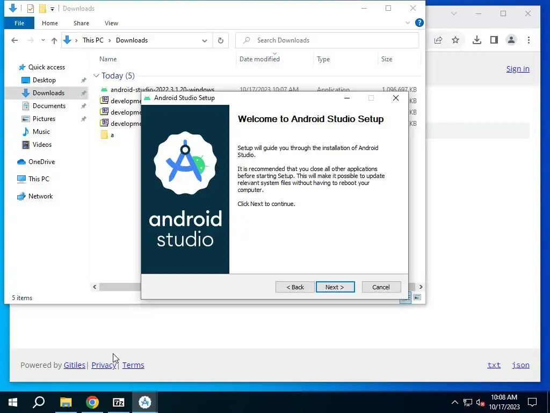Cancel the Android Studio Setup
The width and height of the screenshot is (550, 413).
(x=381, y=287)
